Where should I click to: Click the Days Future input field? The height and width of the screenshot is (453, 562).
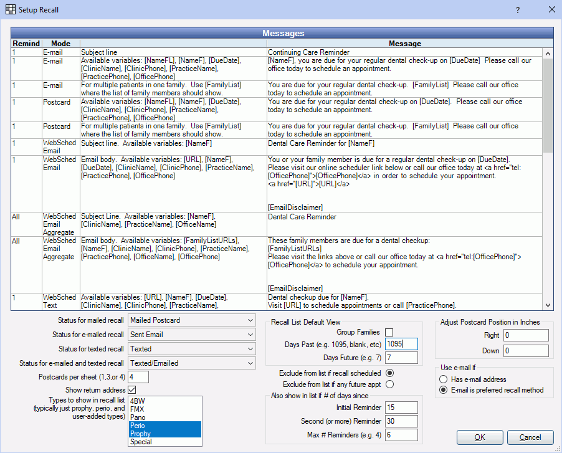point(401,358)
